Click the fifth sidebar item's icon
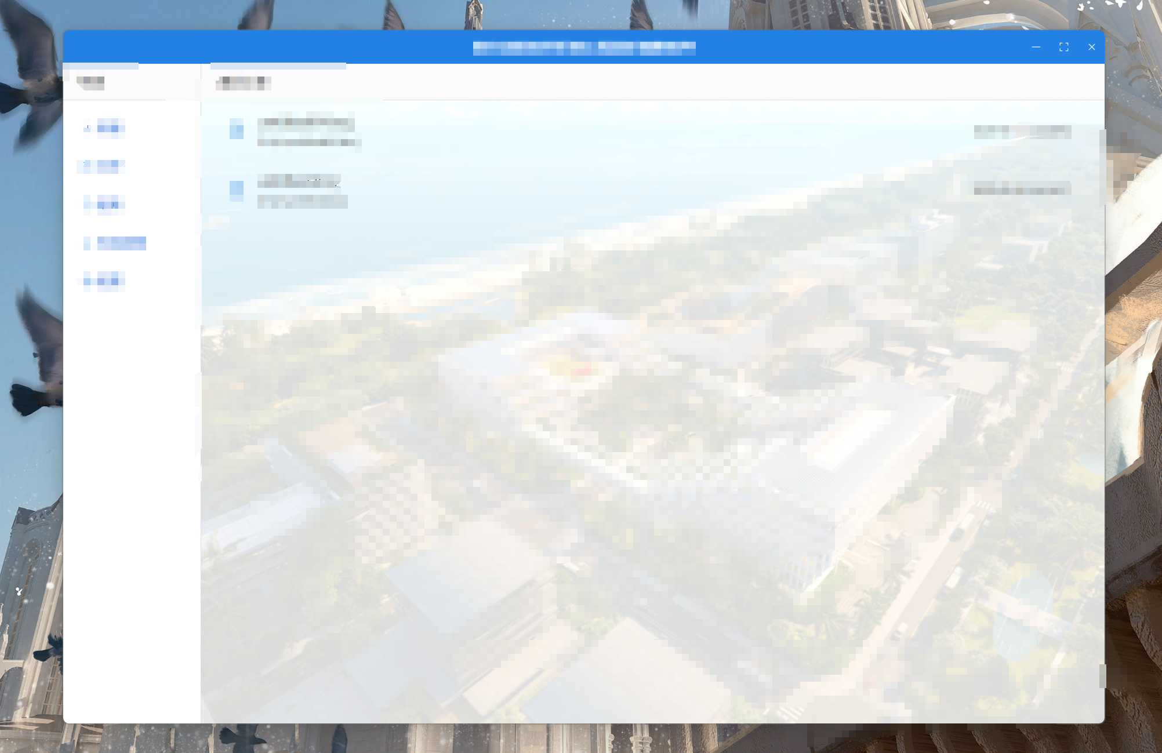 [87, 281]
